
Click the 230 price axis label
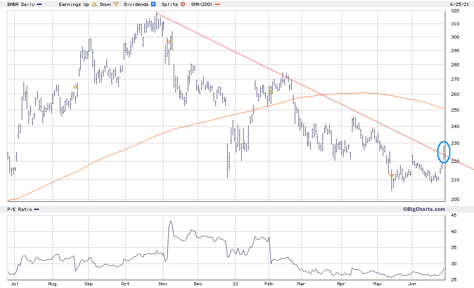pyautogui.click(x=455, y=143)
